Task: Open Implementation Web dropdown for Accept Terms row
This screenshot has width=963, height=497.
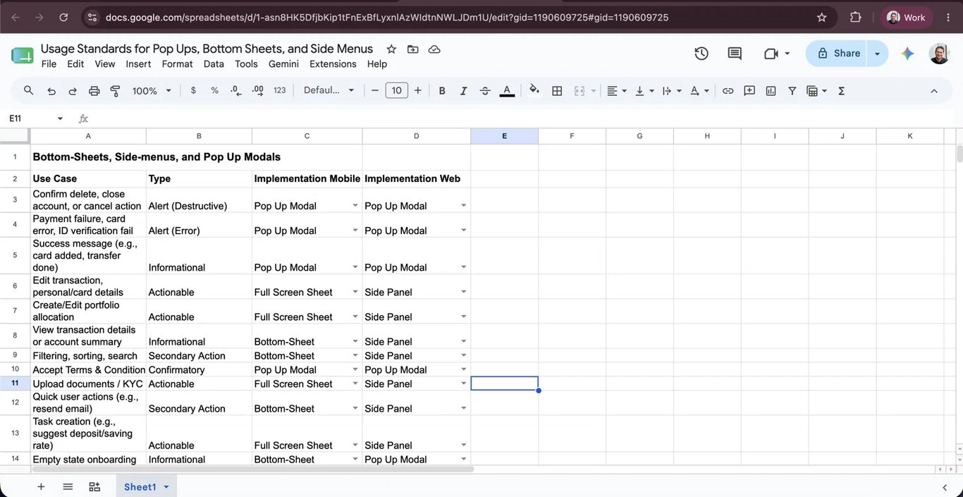Action: 463,369
